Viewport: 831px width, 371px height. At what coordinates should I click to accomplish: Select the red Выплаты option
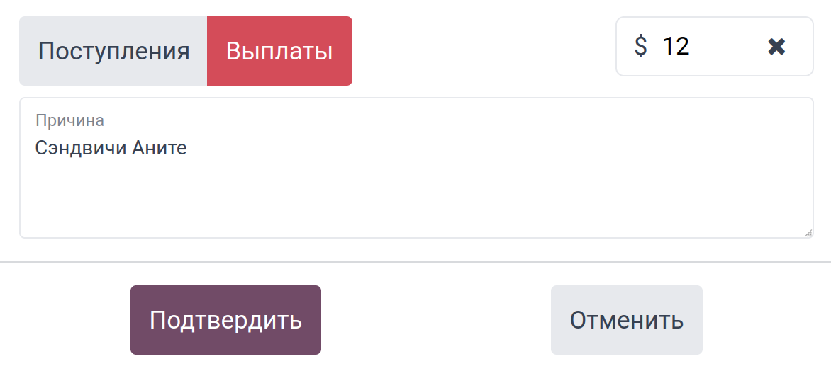279,51
